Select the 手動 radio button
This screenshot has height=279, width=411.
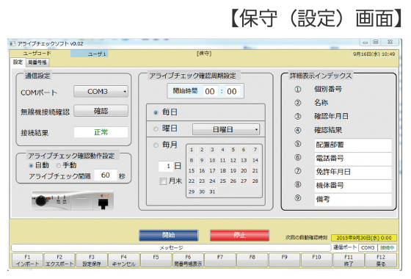(x=59, y=165)
